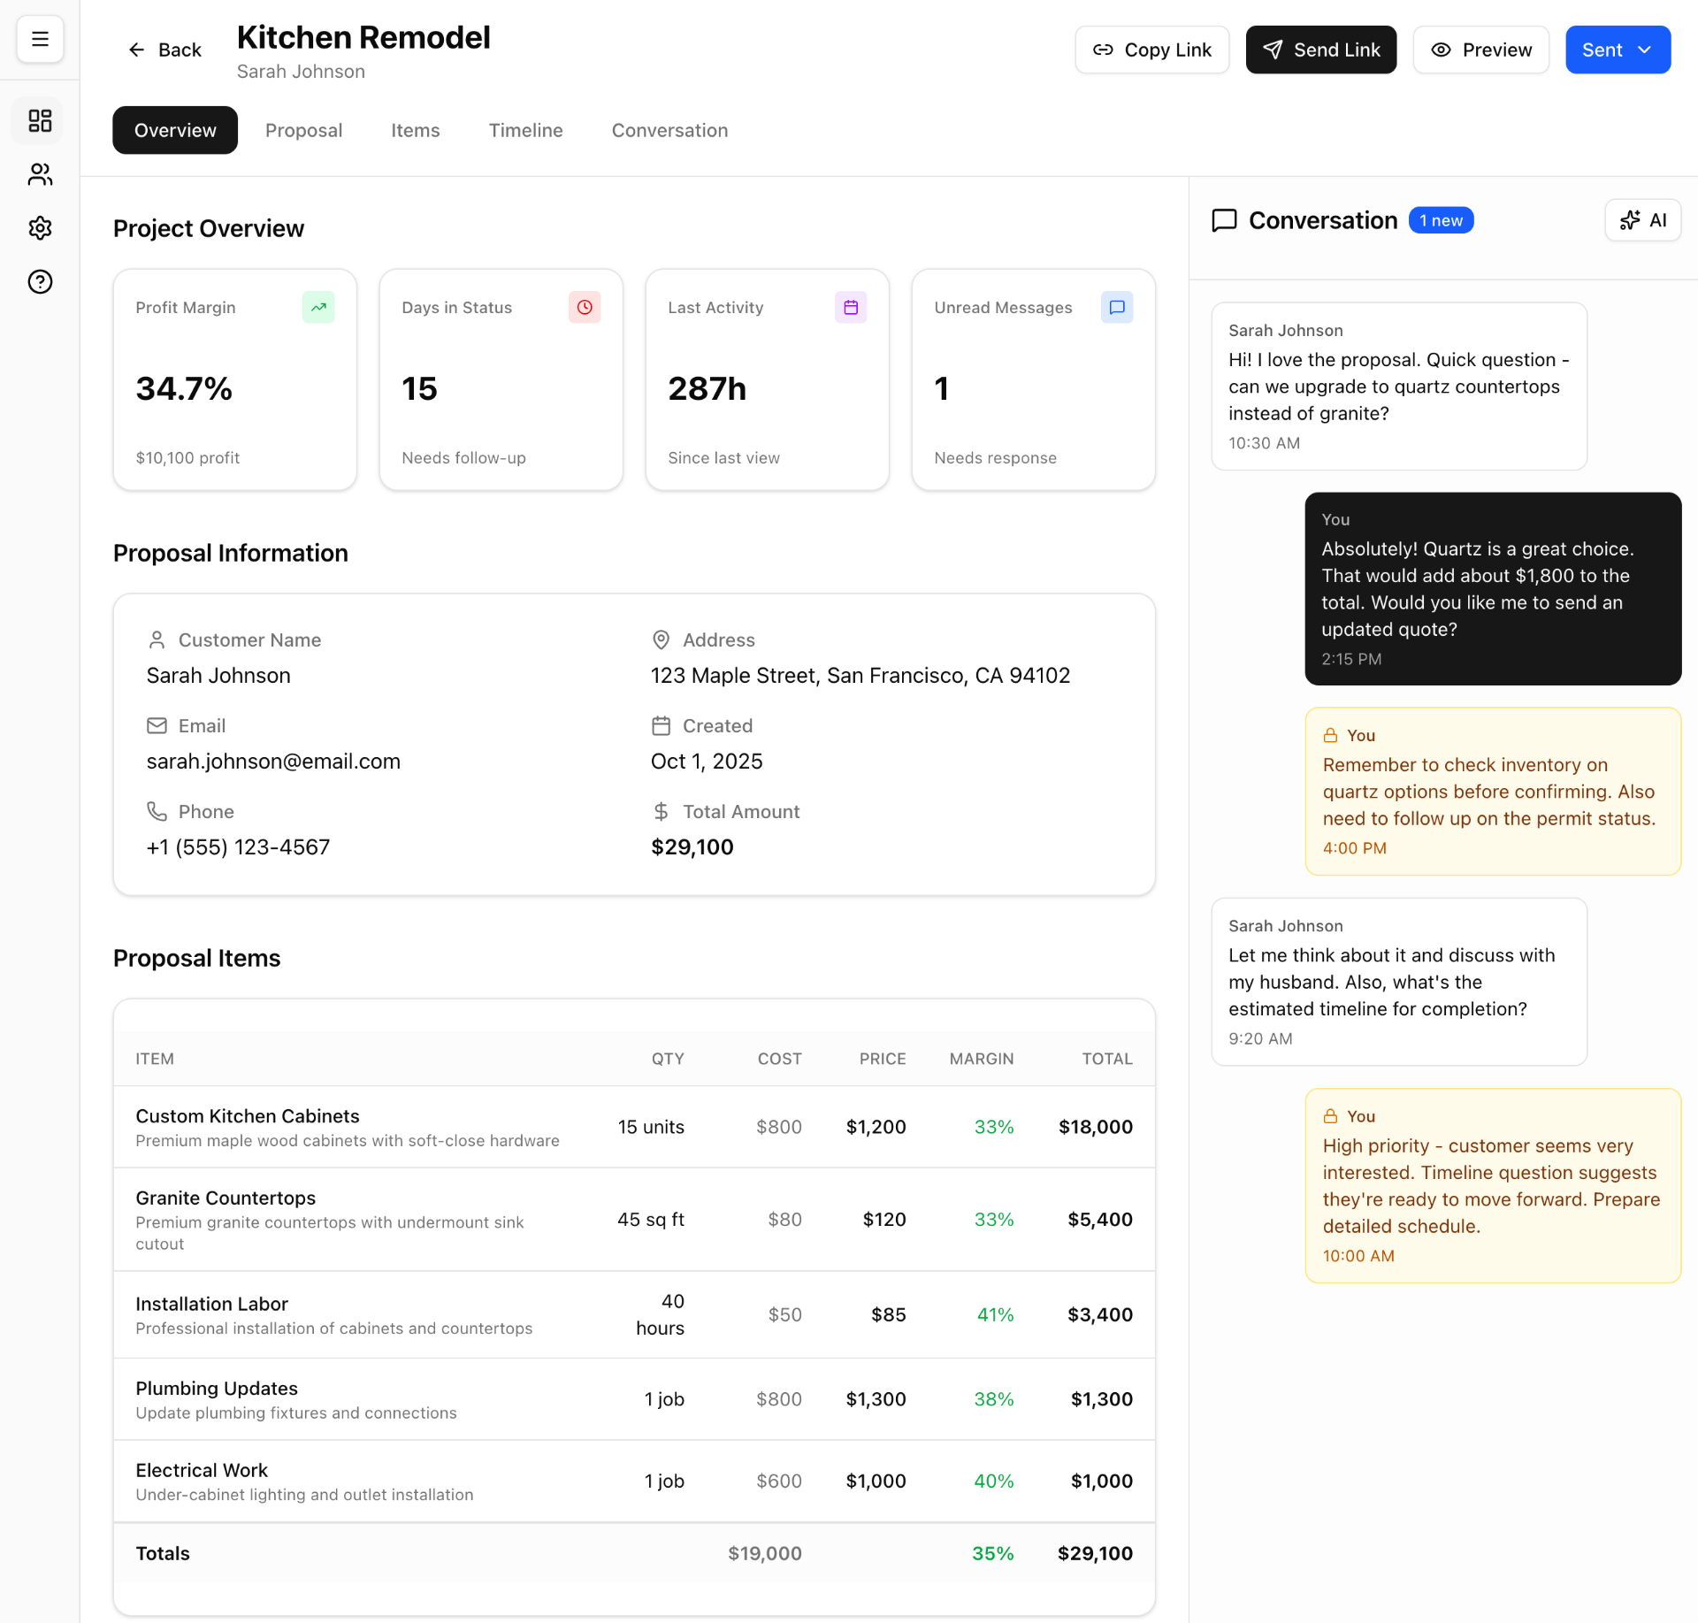Click the 1 new conversation badge

[1441, 220]
